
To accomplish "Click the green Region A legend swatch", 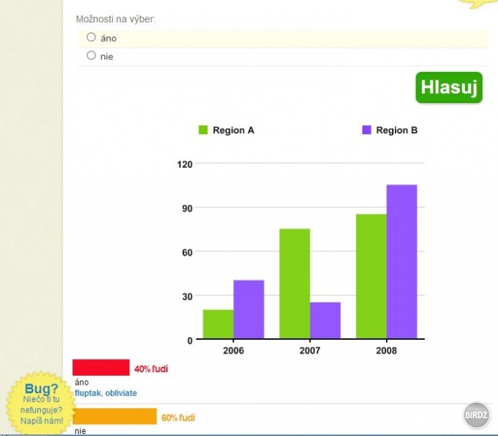I will tap(203, 129).
